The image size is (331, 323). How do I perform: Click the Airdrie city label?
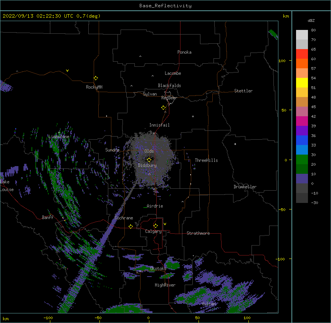point(155,206)
